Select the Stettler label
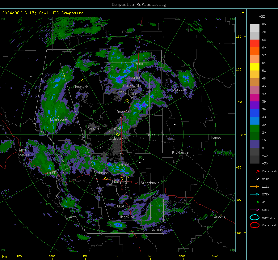This screenshot has width=278, height=260. (180, 89)
